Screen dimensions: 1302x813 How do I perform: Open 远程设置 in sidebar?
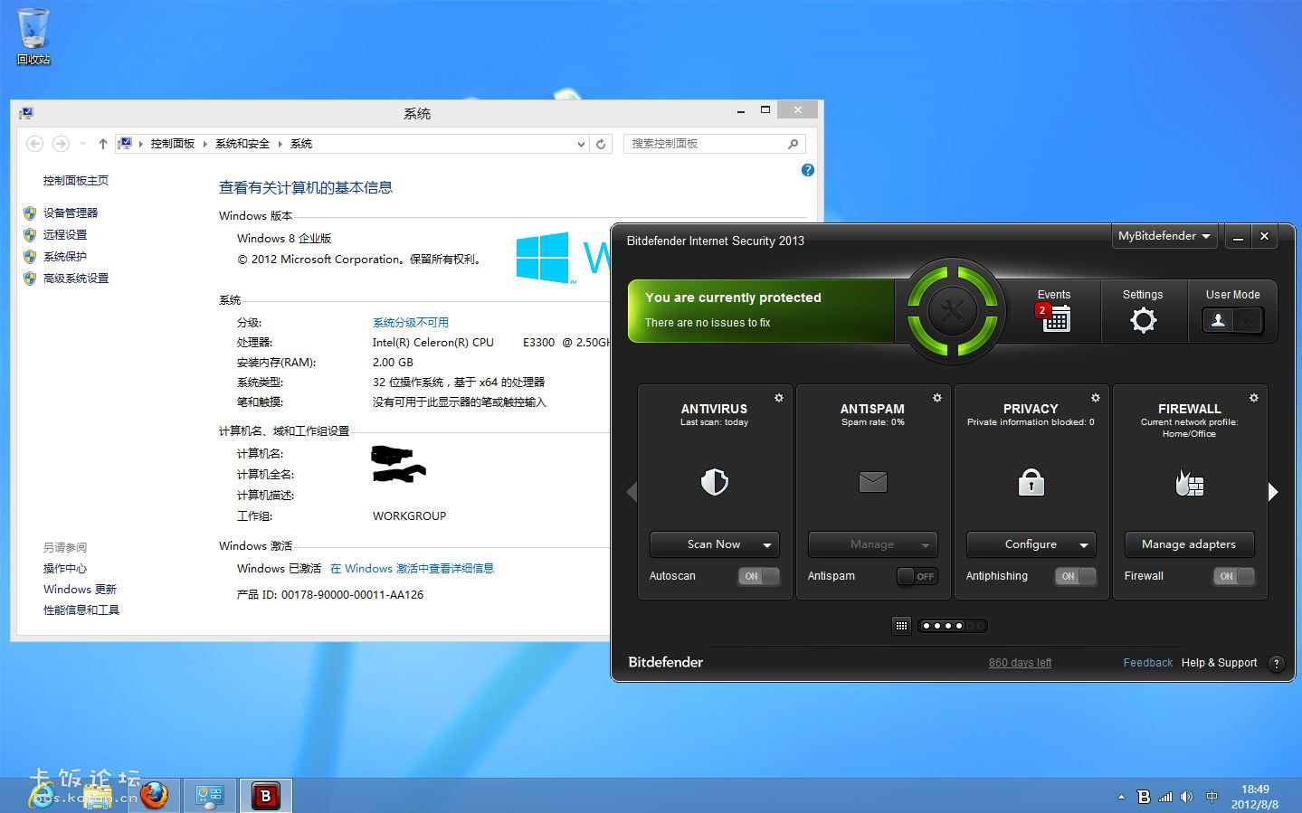click(65, 235)
